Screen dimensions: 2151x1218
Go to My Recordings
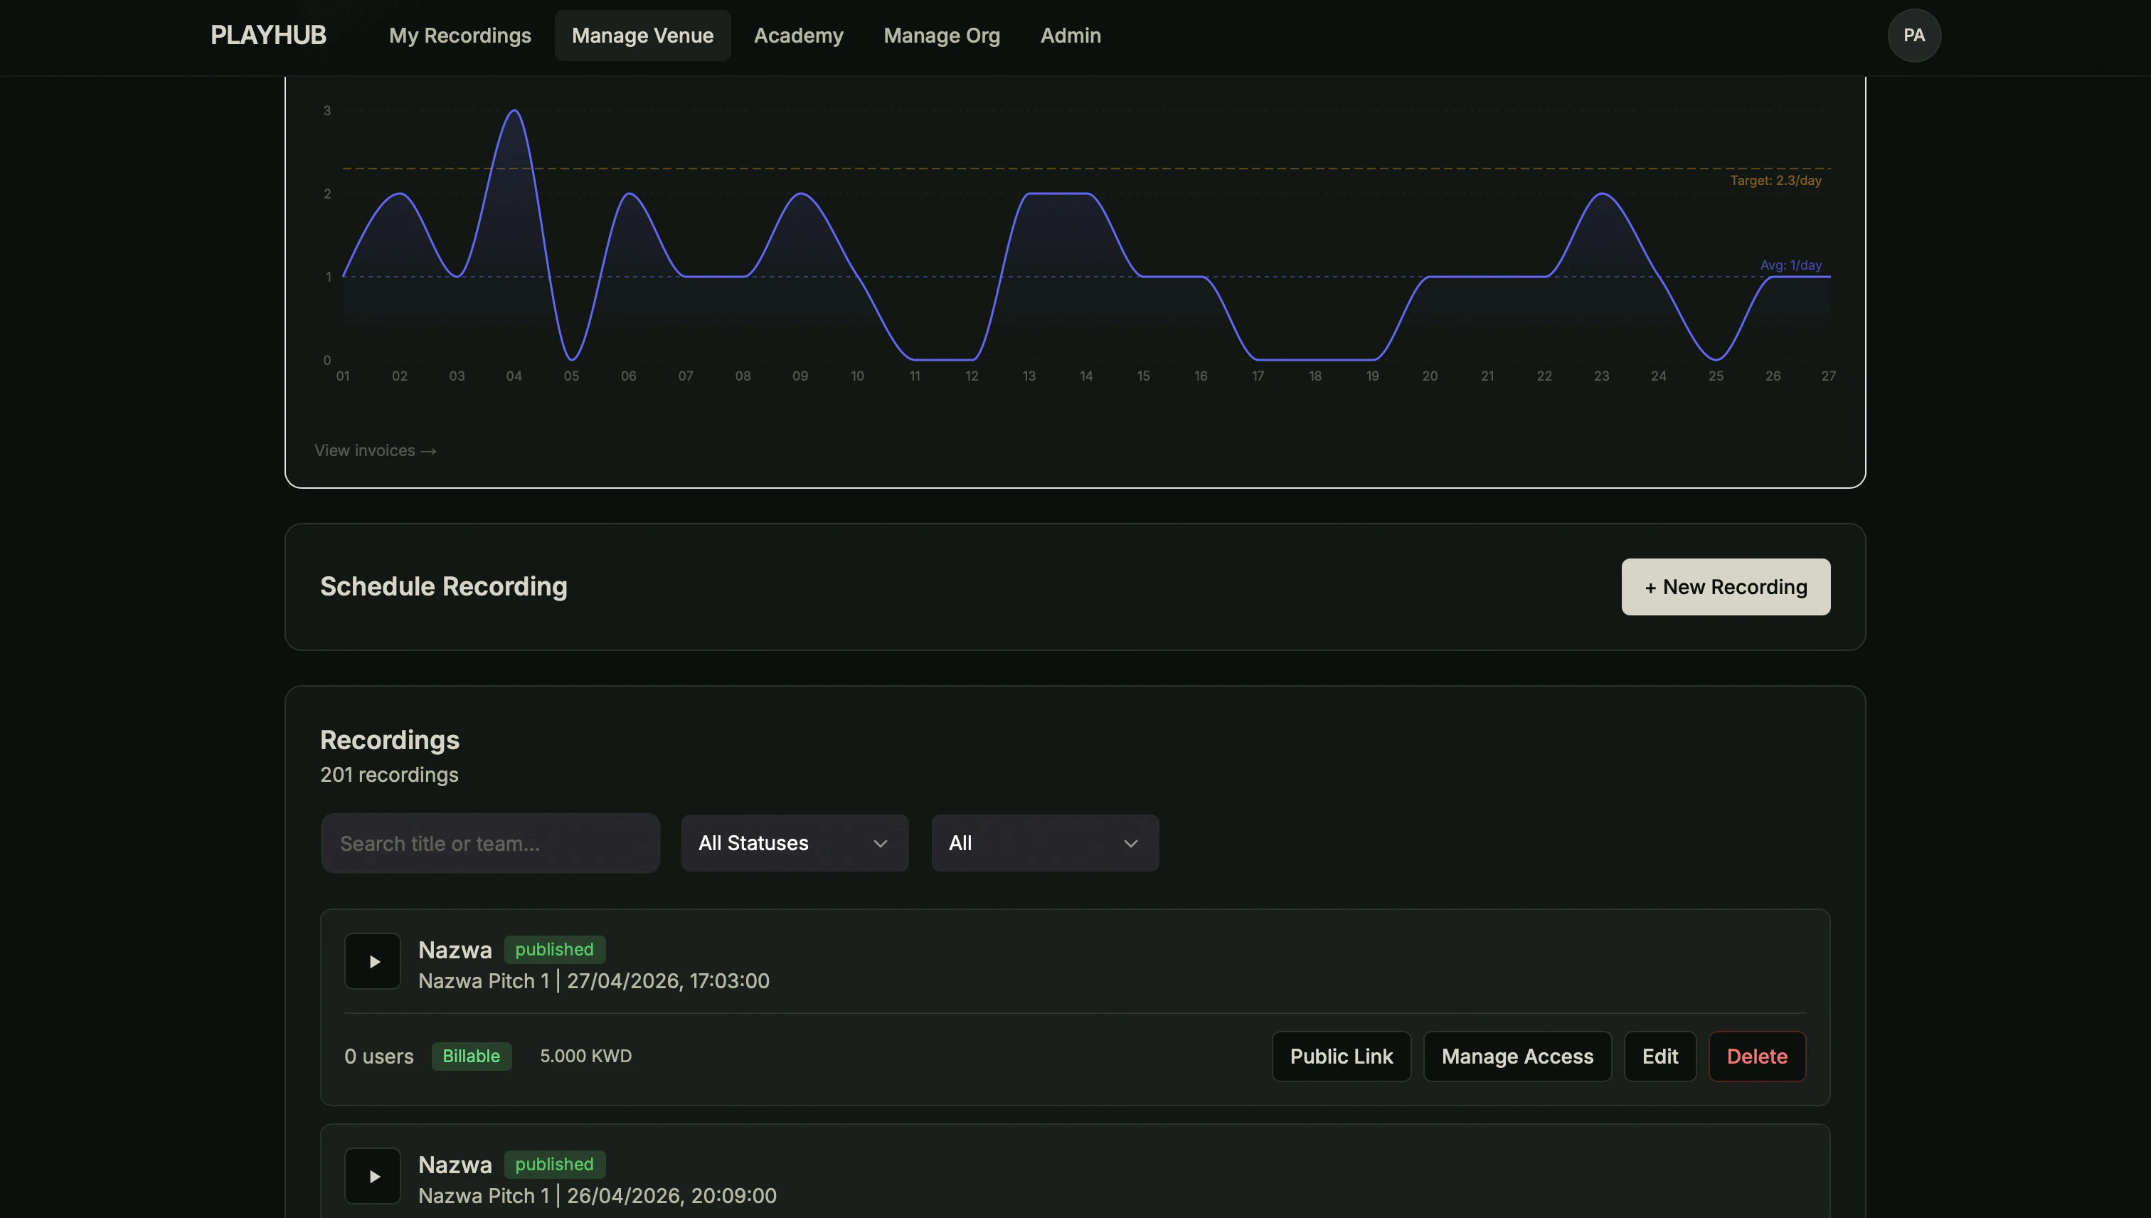coord(460,35)
